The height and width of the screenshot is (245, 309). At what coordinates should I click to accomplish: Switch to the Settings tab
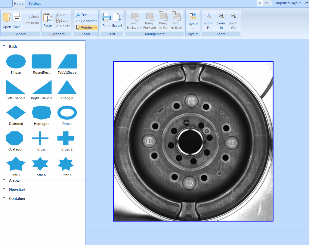(x=35, y=4)
